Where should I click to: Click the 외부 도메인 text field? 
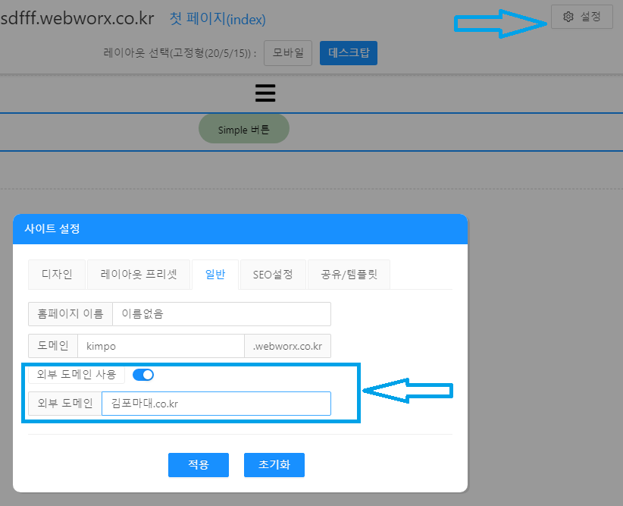[x=216, y=404]
